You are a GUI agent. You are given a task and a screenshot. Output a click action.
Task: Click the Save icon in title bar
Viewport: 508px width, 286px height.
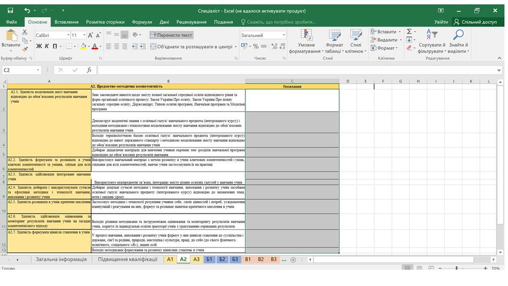coord(10,10)
